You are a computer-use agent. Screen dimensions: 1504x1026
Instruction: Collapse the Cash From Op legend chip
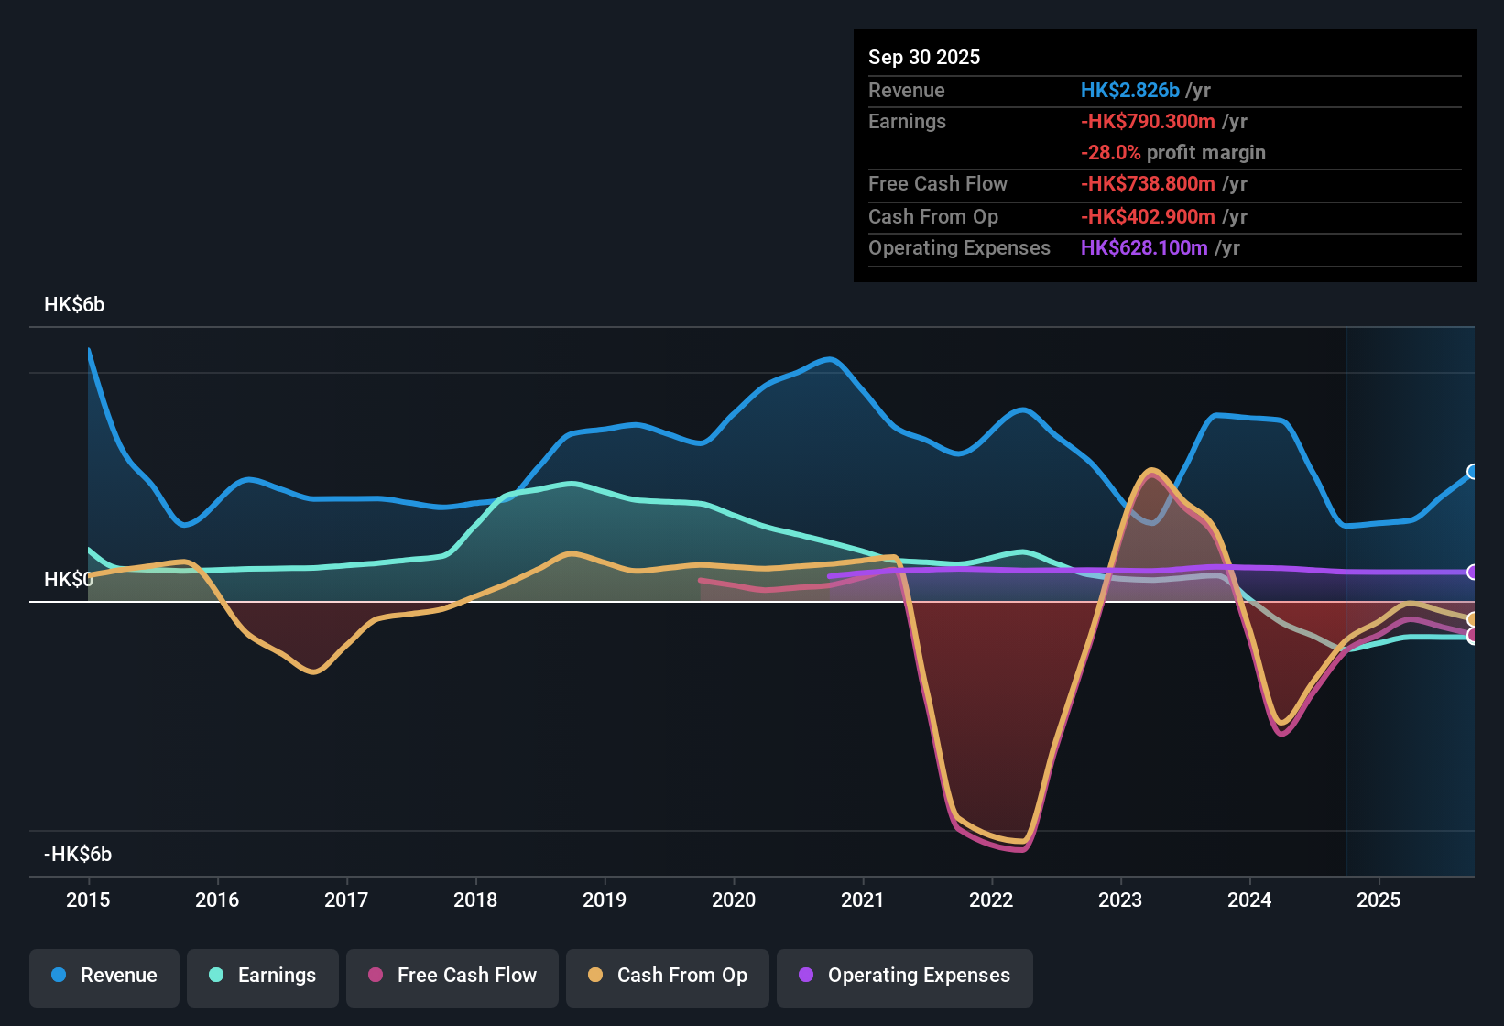667,977
